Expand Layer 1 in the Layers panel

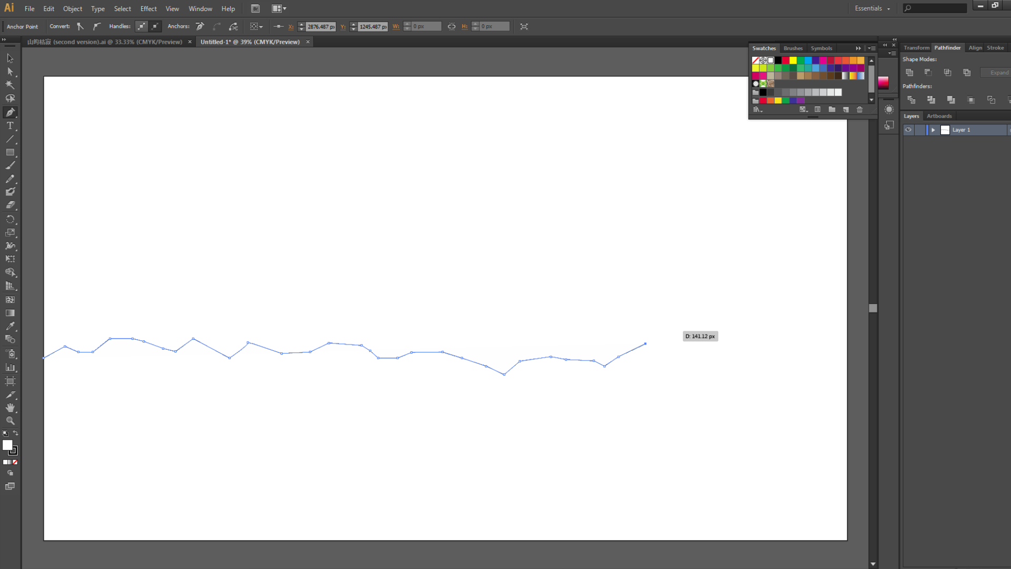[933, 130]
